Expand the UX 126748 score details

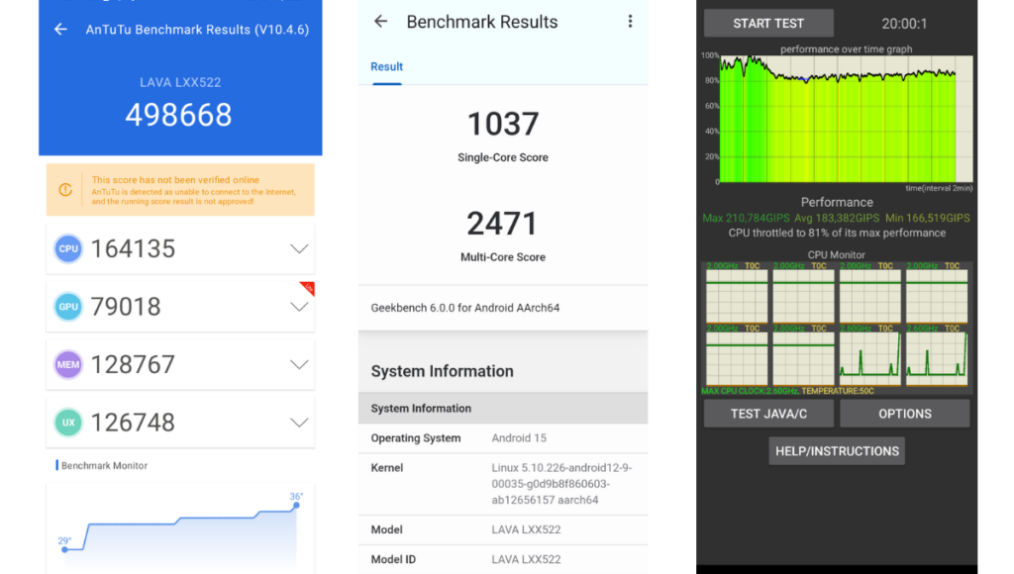299,423
